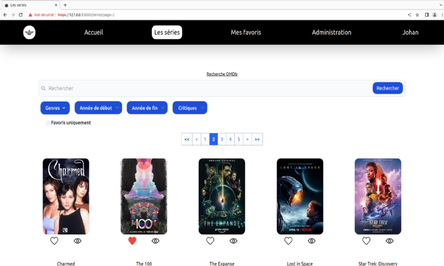This screenshot has height=266, width=444.
Task: Click The 100 title text
Action: 144,264
